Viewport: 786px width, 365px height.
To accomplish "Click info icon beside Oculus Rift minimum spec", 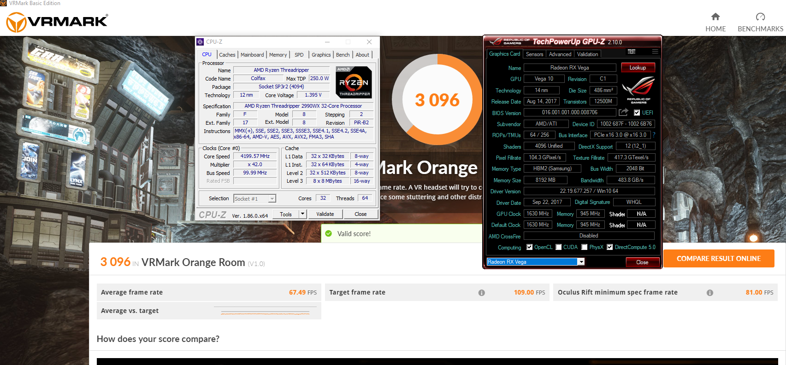I will [710, 293].
